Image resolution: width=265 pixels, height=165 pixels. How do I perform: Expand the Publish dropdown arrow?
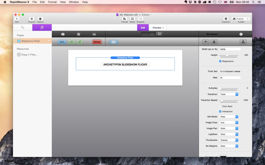click(248, 19)
